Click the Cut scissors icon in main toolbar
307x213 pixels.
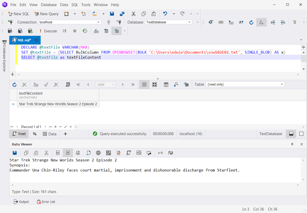tap(133, 14)
